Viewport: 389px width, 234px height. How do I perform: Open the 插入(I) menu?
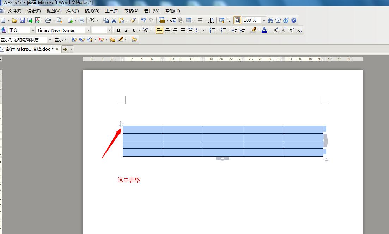[72, 11]
